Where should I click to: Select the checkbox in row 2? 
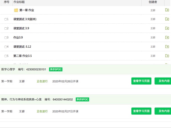6,29
